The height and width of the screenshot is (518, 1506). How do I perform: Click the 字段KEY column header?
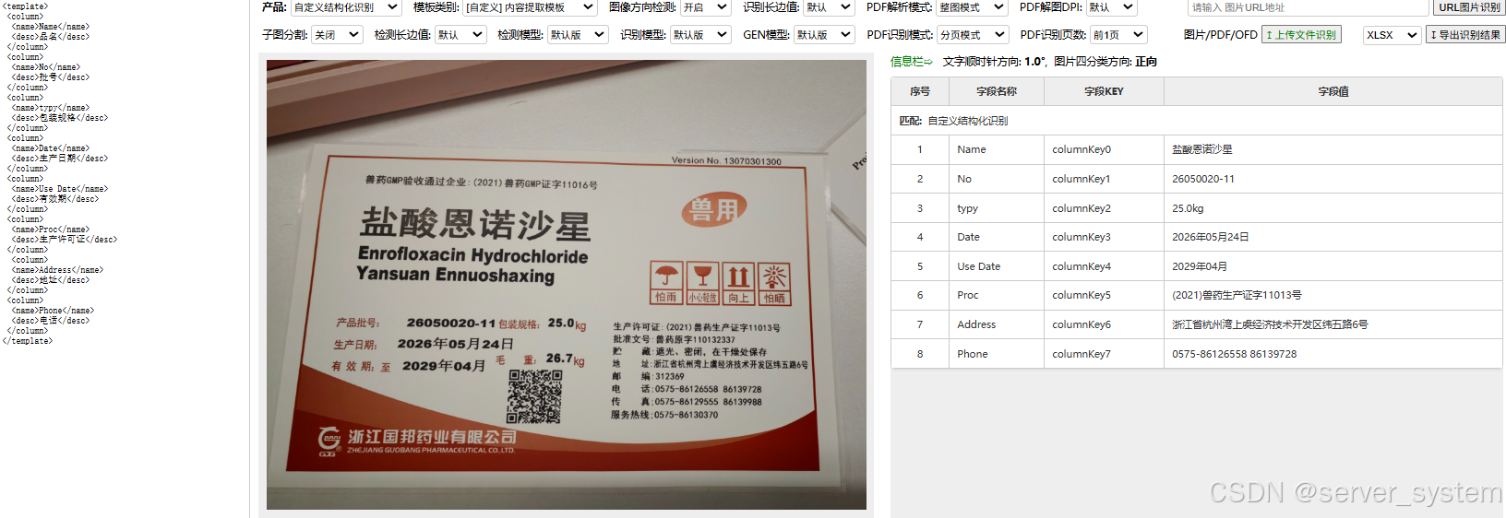tap(1104, 92)
